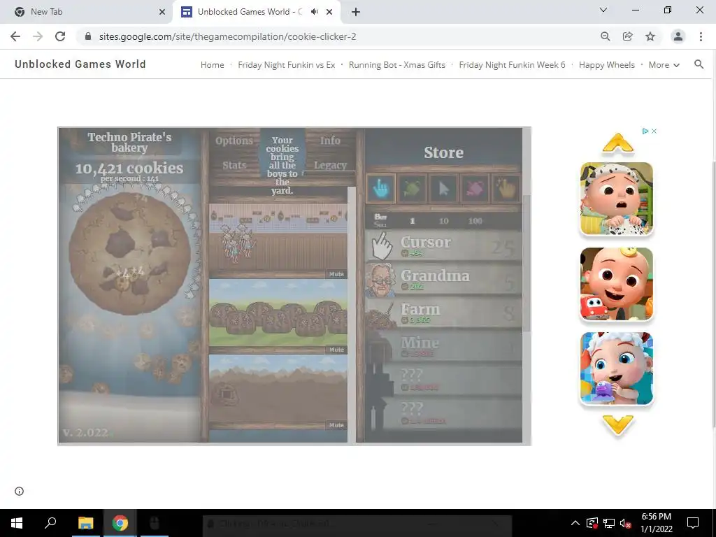Open the baby eating ice cream thumbnail
Screen dimensions: 716x537
[x=617, y=368]
